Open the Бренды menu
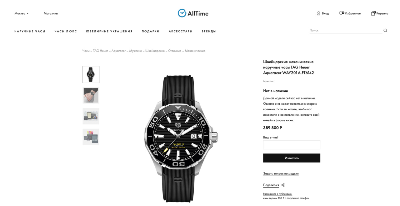Viewport: 400px width, 206px height. click(209, 31)
